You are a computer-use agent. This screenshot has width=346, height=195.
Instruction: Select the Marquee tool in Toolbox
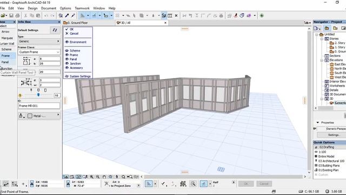coord(7,38)
